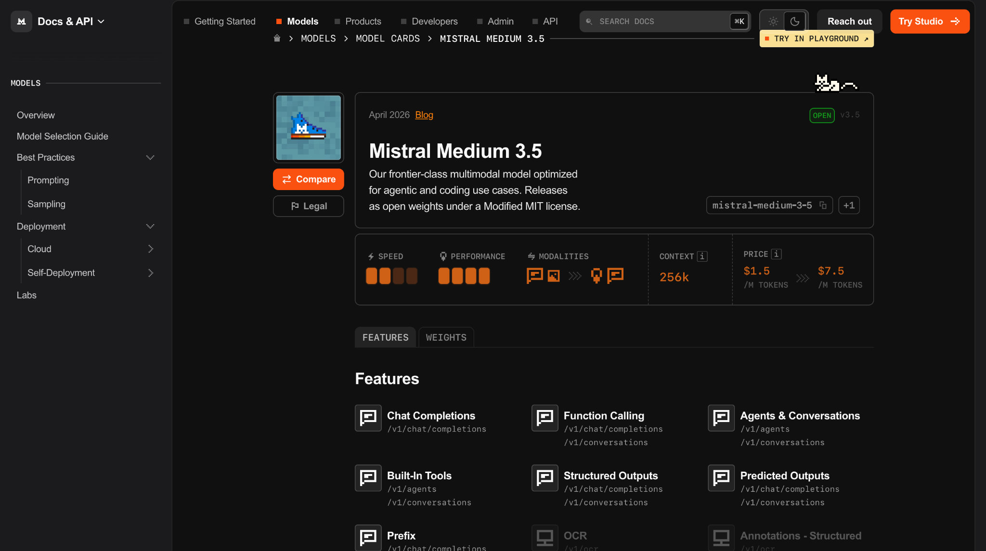Click the Built-In Tools icon
Screen dimensions: 986x551
368,478
